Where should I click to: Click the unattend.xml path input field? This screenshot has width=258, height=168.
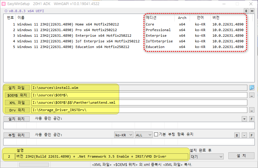coord(139,103)
